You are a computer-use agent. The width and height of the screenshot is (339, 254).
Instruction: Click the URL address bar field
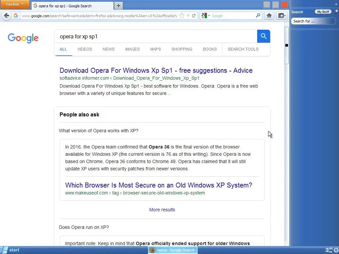99,16
